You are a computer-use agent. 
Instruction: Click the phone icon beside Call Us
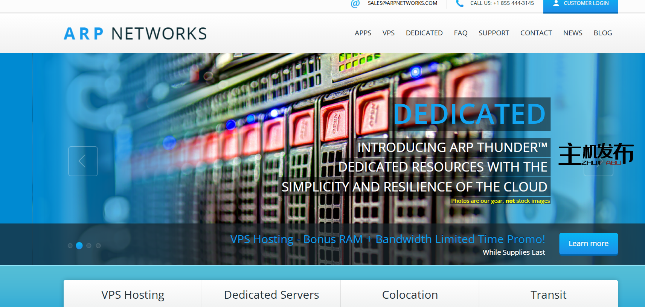[x=460, y=3]
